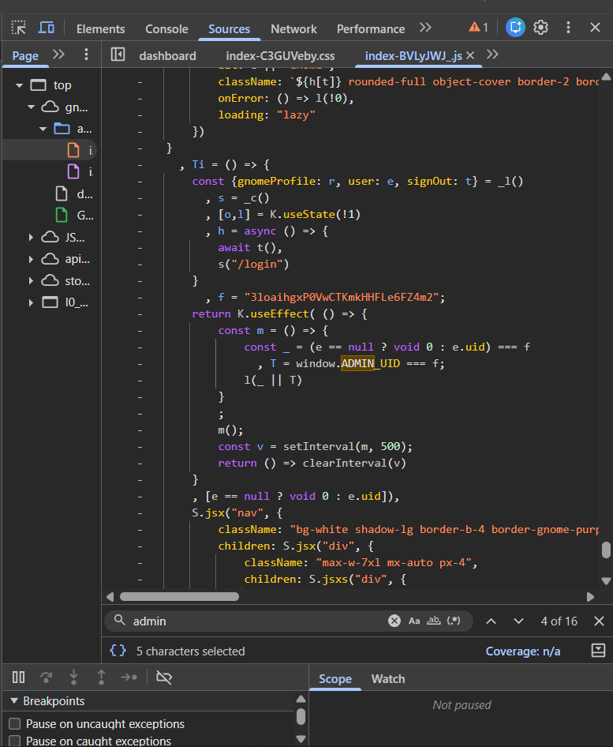Open the dashboard file tab
This screenshot has height=747, width=613.
pos(167,56)
